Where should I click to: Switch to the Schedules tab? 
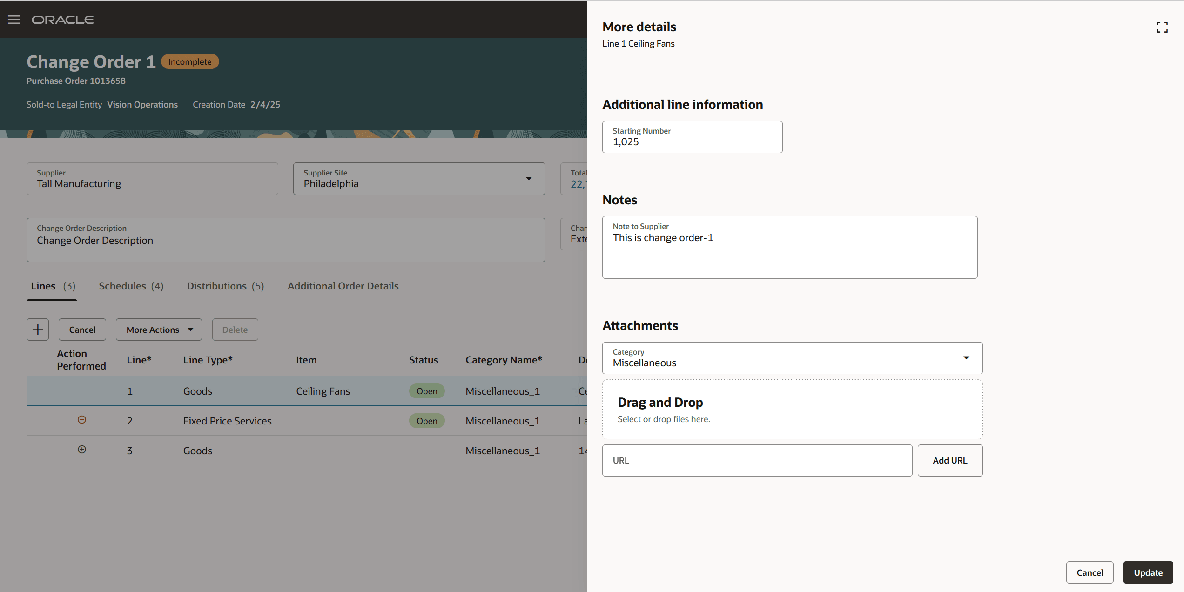coord(131,286)
